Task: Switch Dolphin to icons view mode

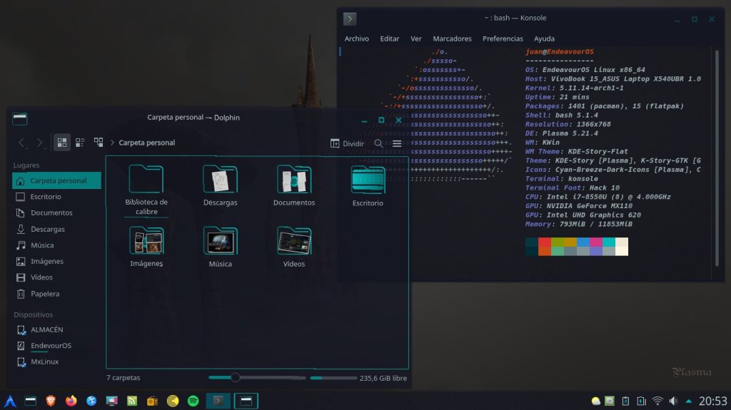Action: 62,143
